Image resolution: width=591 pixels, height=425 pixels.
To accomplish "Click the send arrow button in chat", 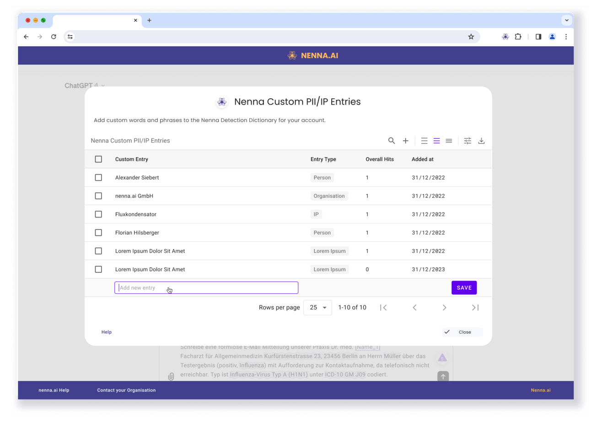I will coord(443,377).
